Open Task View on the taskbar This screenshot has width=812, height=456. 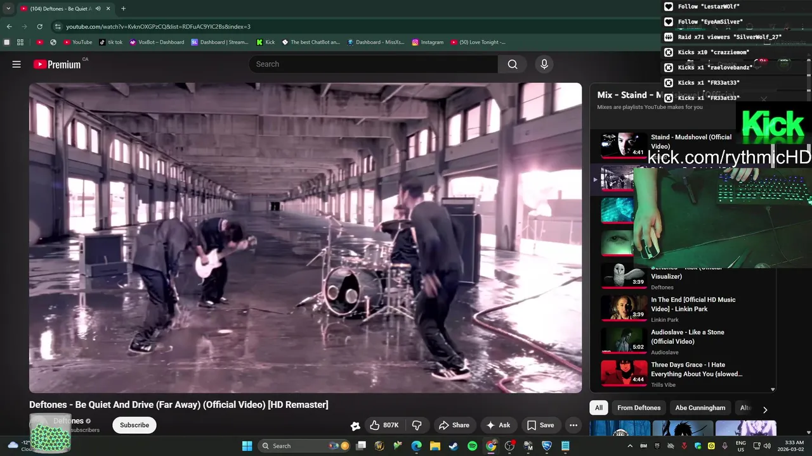click(361, 446)
